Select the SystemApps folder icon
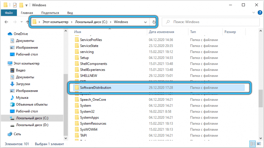264x148 pixels. (x=77, y=117)
